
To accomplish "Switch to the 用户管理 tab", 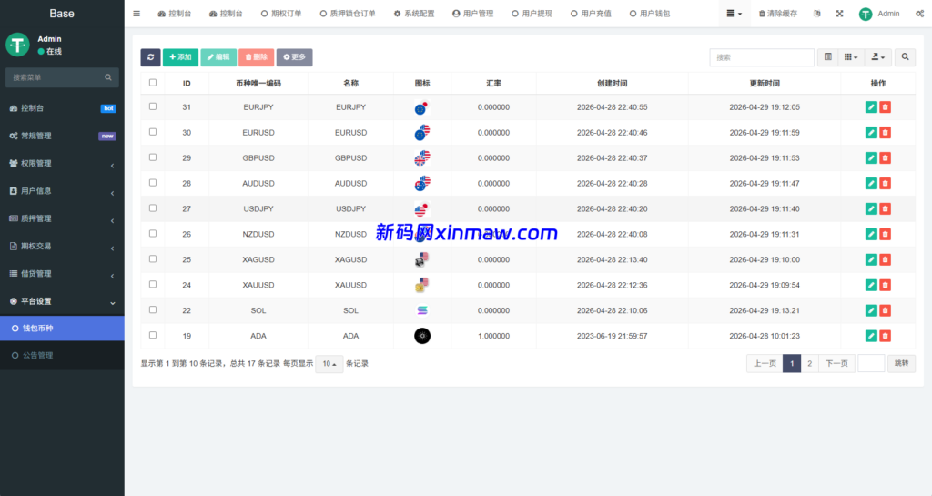I will coord(473,14).
